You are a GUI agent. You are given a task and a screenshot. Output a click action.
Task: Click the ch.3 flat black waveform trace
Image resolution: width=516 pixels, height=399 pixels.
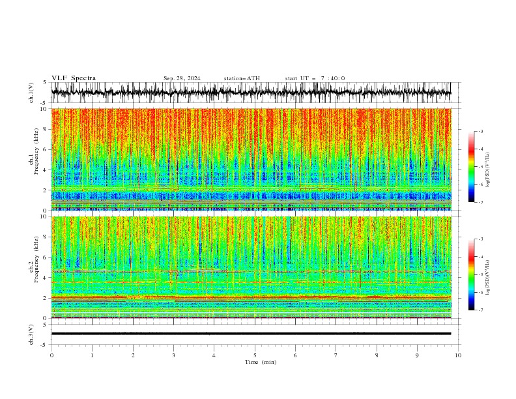(251, 334)
